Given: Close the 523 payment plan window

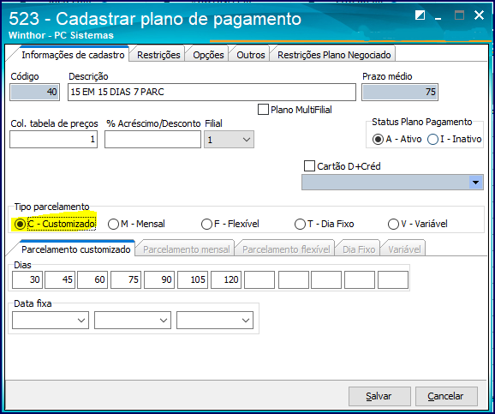Looking at the screenshot, I should (479, 15).
